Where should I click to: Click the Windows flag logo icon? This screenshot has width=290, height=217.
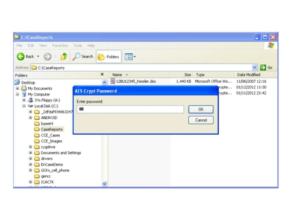point(271,46)
